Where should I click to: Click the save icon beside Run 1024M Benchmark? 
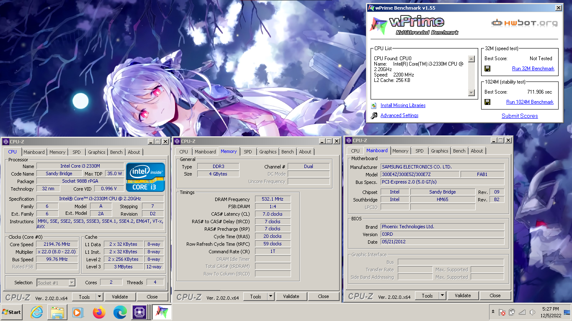pos(487,102)
